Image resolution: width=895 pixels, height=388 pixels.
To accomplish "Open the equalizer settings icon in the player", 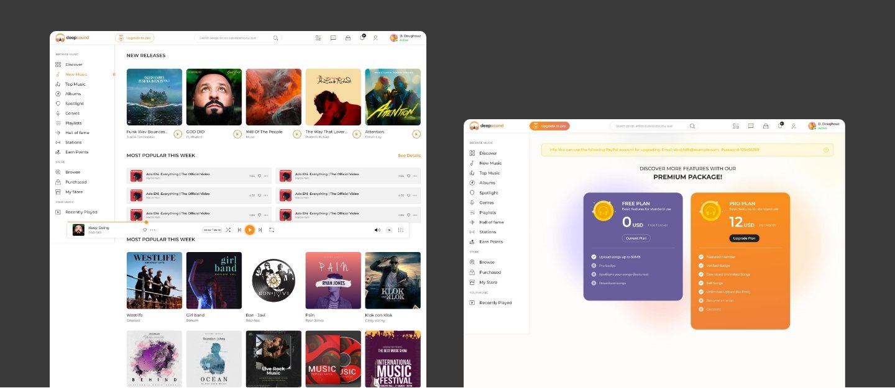I will 401,230.
